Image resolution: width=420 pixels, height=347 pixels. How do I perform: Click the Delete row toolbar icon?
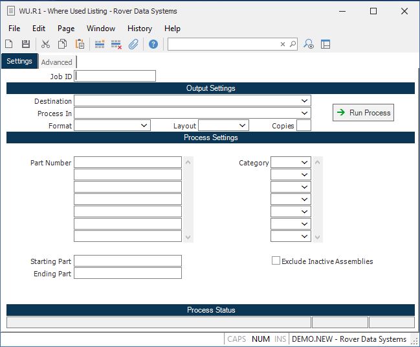116,44
